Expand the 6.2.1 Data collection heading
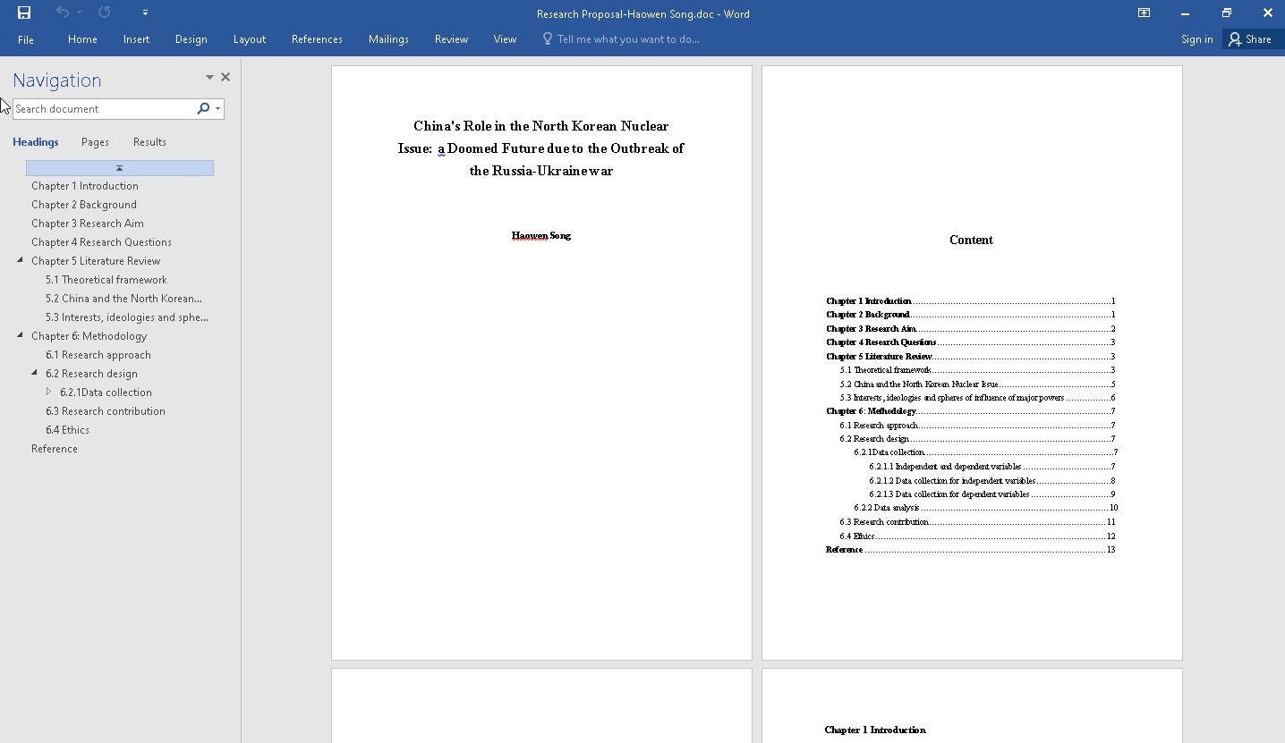The image size is (1285, 743). click(x=49, y=392)
